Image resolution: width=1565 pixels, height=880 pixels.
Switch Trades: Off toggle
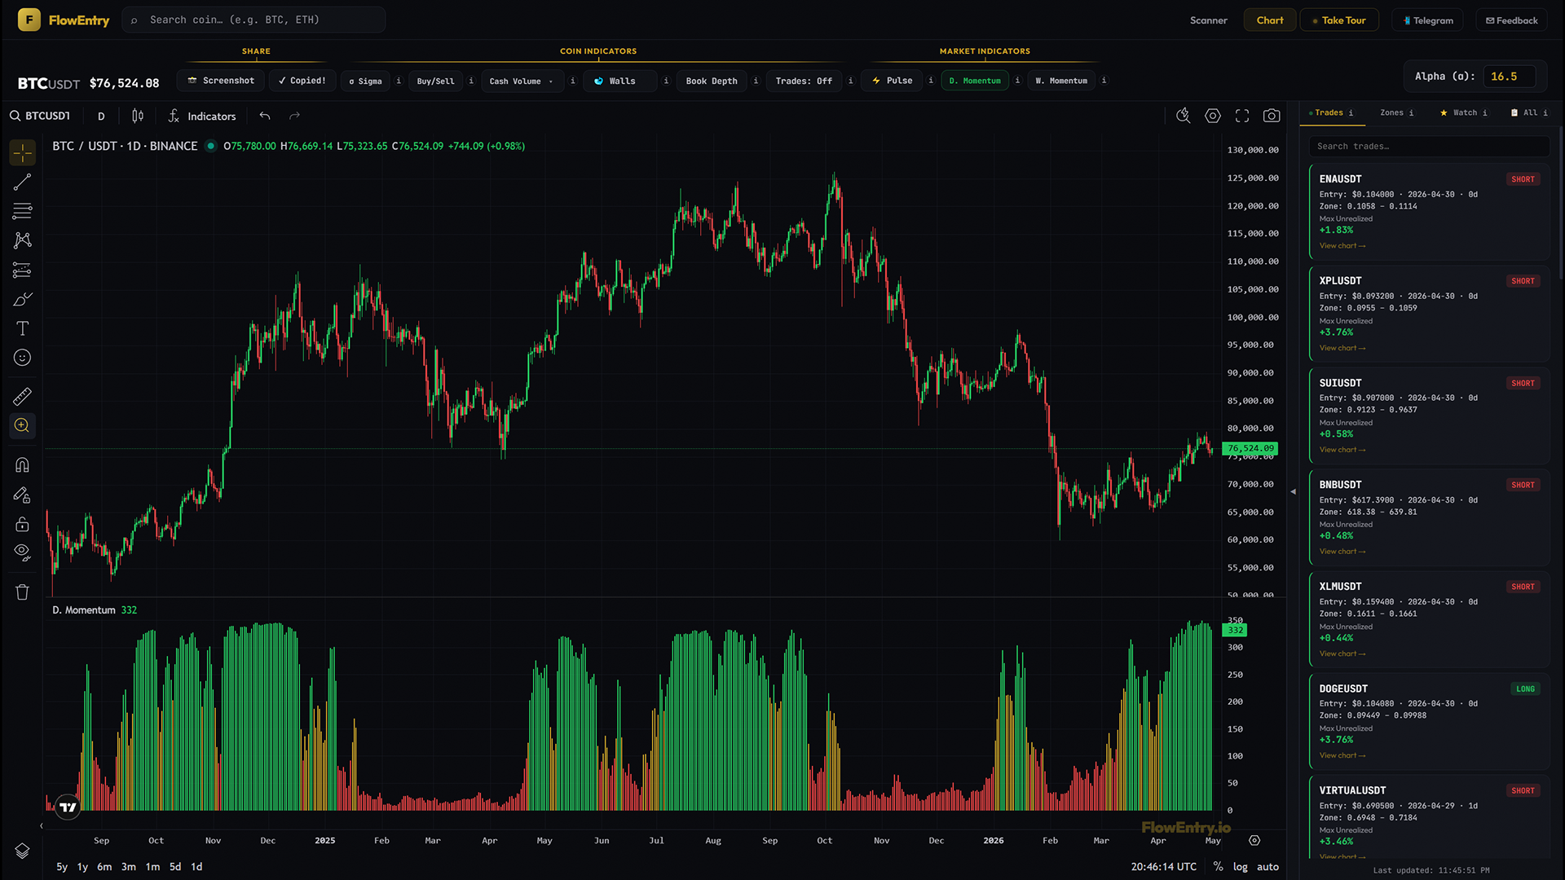(x=804, y=81)
